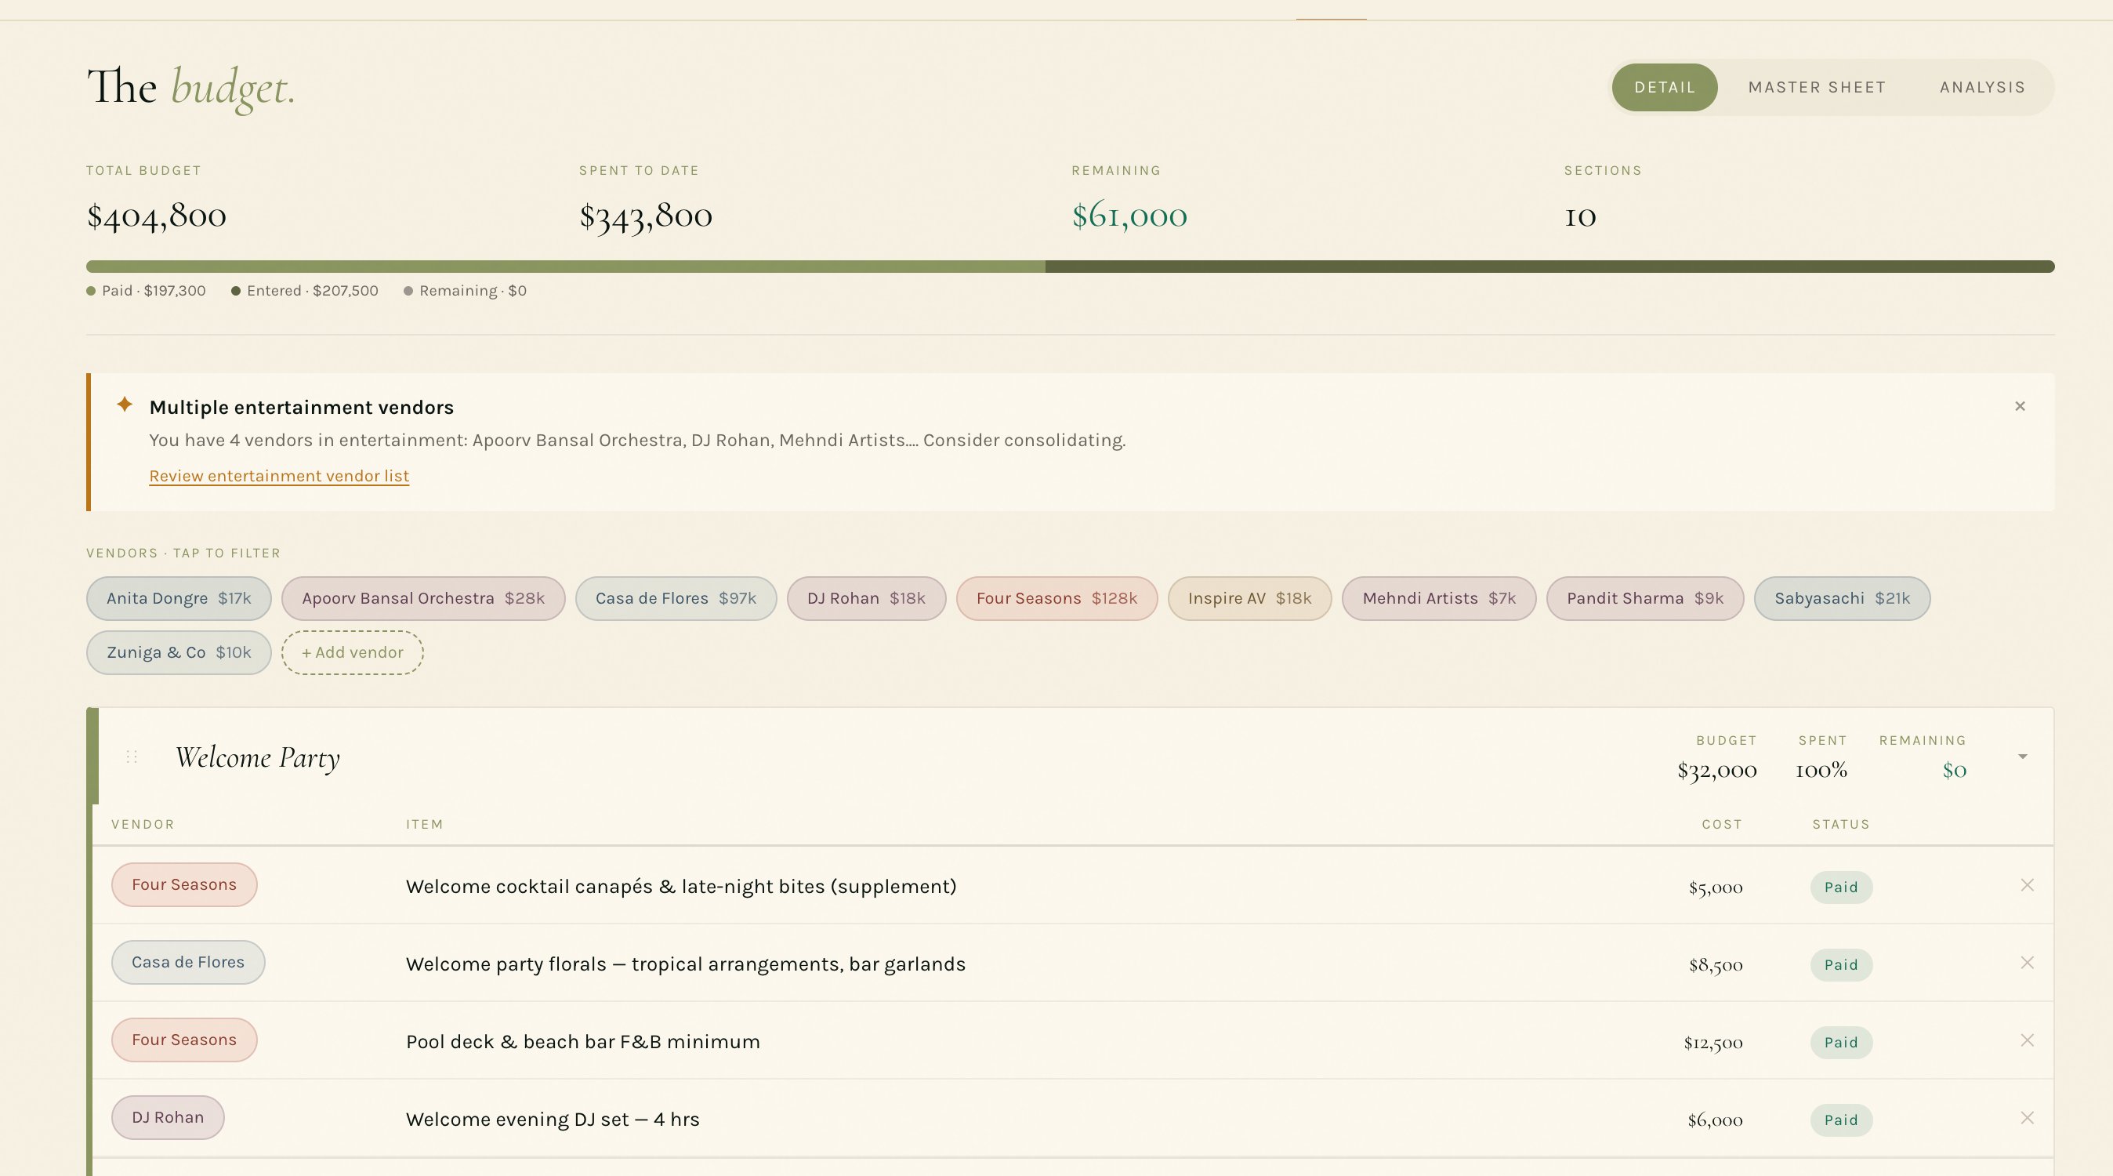Remove the Welcome cocktail canapés row

click(x=2027, y=884)
